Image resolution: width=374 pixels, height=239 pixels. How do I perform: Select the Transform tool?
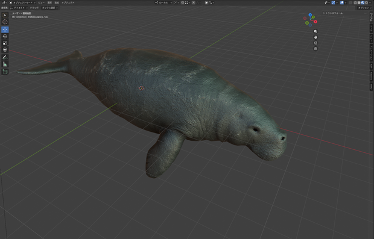pos(5,50)
